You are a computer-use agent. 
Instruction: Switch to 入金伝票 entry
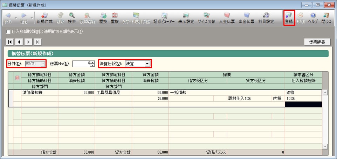point(227,18)
